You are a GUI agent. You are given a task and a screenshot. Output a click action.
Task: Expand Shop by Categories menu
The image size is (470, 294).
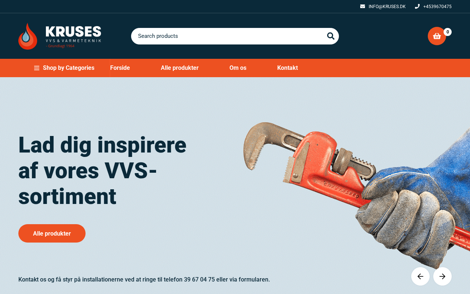point(64,68)
